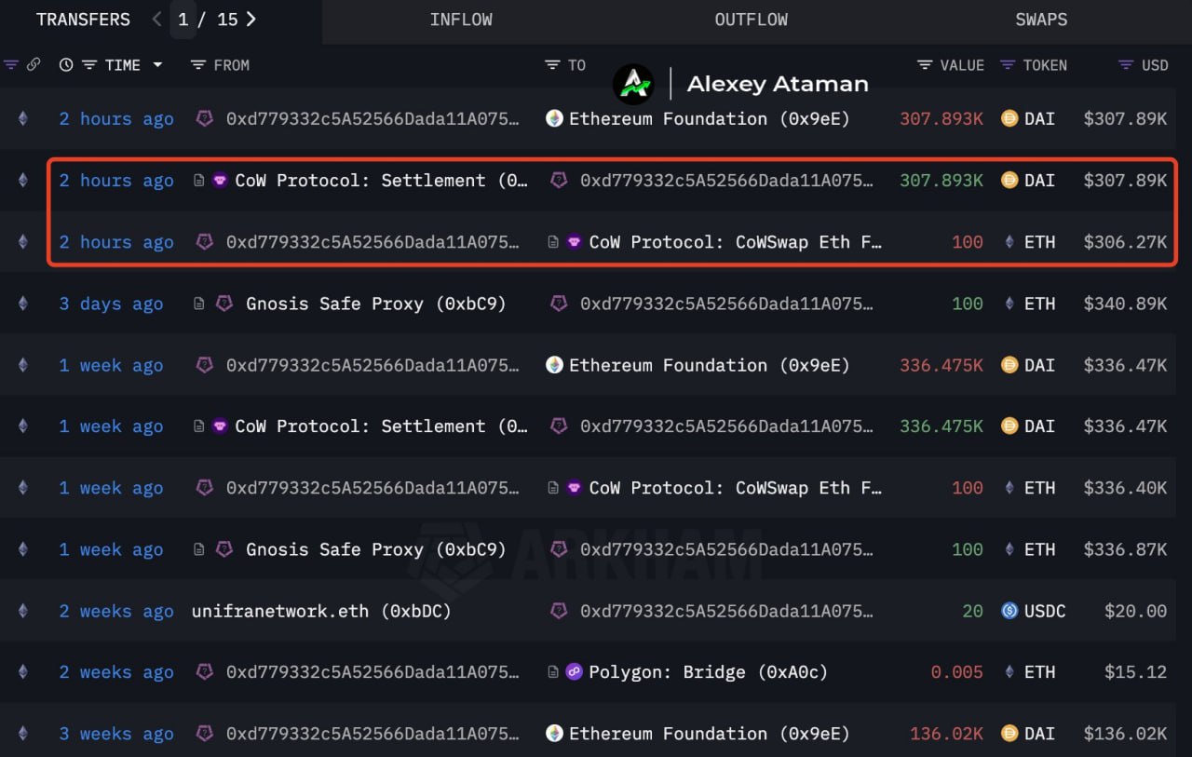Click the link icon in the table header

34,65
